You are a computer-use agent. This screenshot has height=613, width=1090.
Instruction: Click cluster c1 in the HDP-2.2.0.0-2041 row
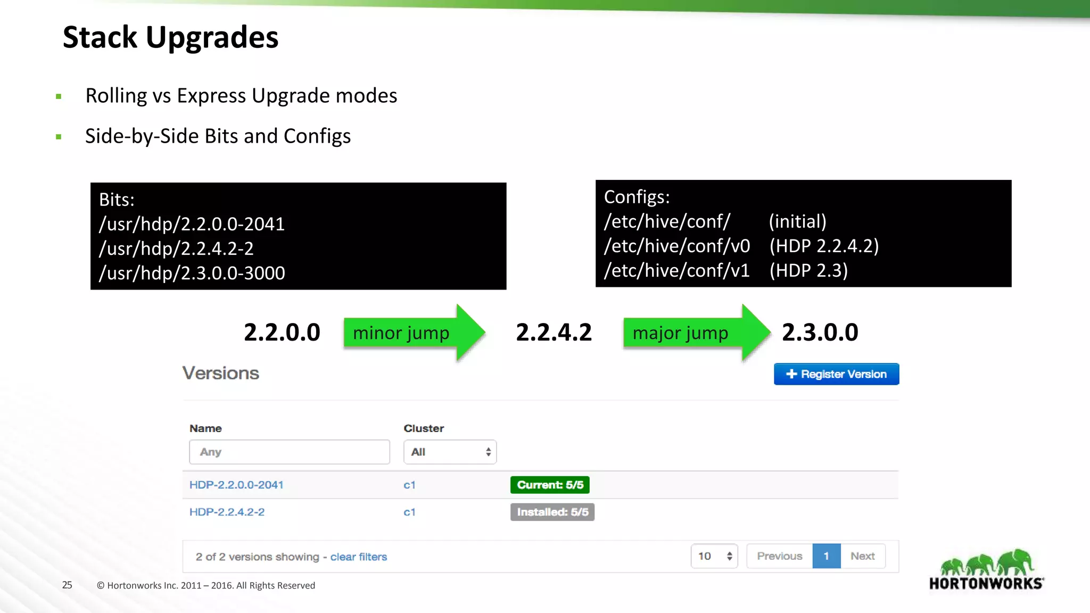tap(409, 485)
